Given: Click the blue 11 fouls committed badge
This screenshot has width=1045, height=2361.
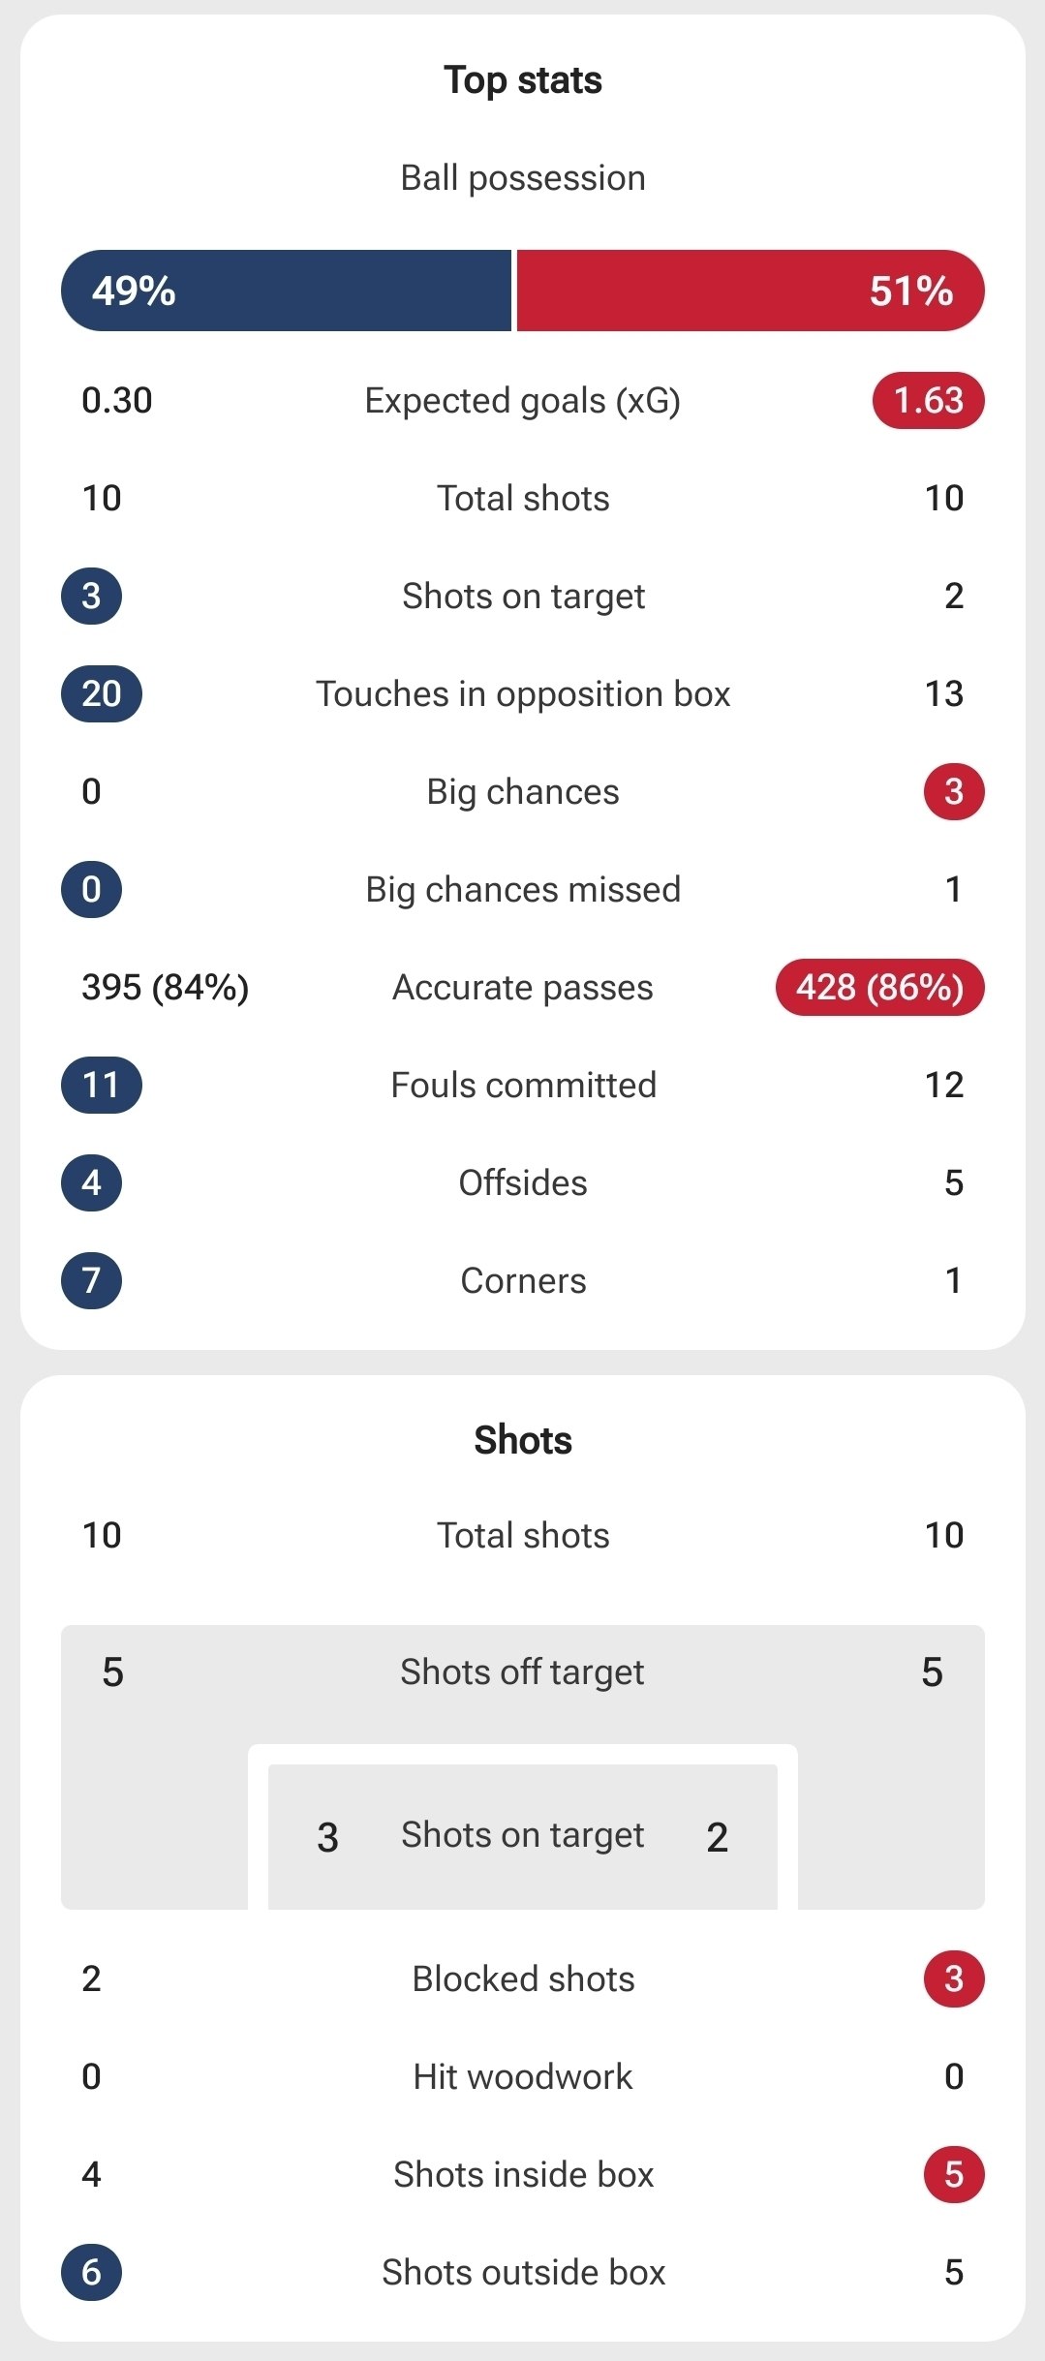Looking at the screenshot, I should pyautogui.click(x=101, y=1085).
